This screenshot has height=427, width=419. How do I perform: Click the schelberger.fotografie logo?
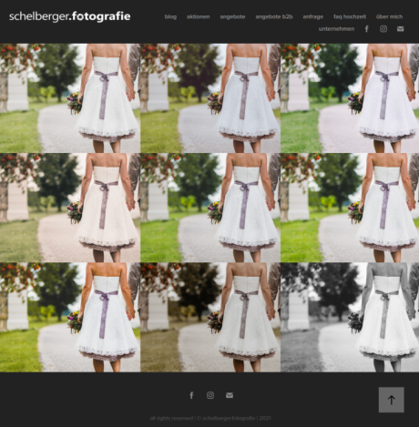tap(70, 16)
